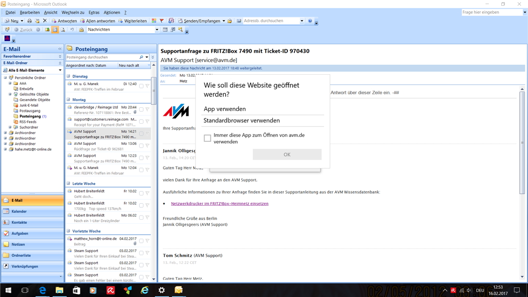This screenshot has height=297, width=528.
Task: Click the red follow-up flag toolbar icon
Action: click(x=161, y=21)
